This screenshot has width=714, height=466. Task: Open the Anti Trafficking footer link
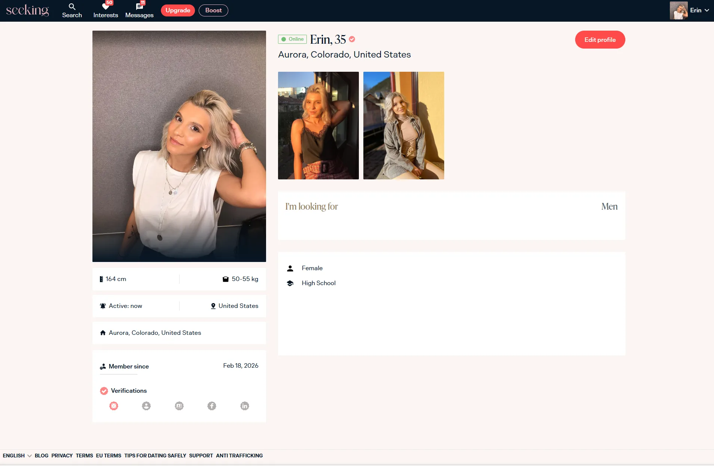[239, 456]
